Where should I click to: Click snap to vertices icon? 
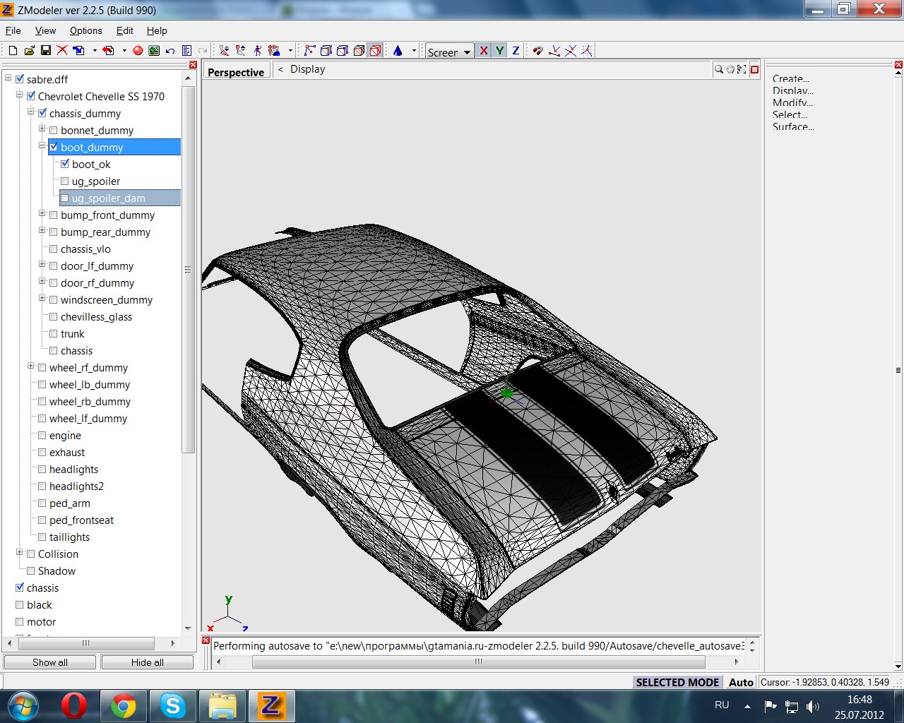coord(554,50)
